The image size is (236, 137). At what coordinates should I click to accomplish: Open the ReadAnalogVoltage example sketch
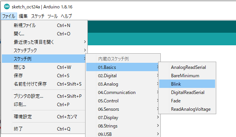pyautogui.click(x=187, y=109)
